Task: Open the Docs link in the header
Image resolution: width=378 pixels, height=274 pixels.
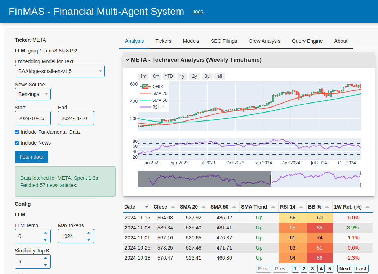Action: [197, 11]
